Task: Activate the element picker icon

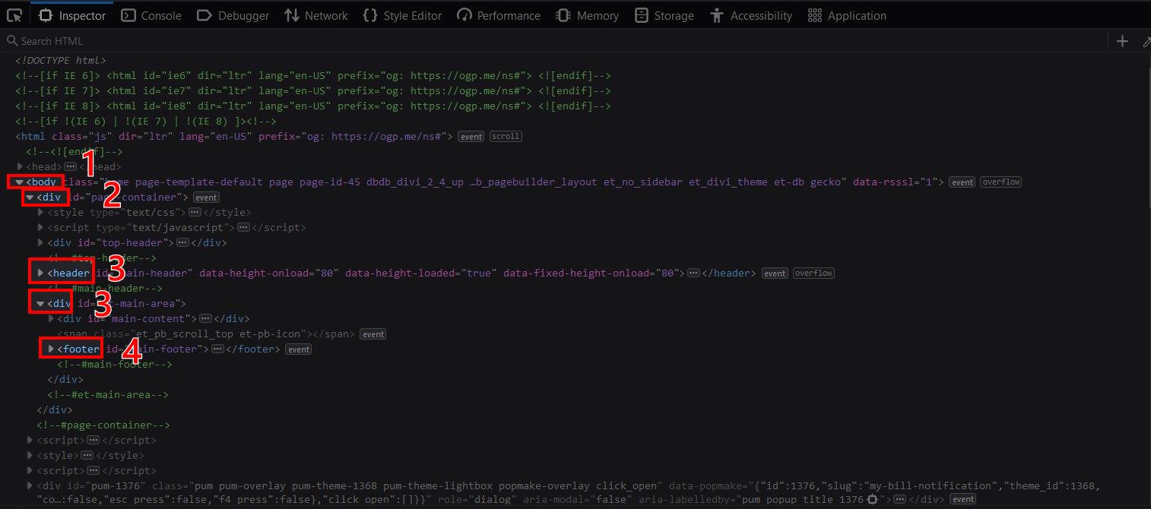Action: [14, 15]
